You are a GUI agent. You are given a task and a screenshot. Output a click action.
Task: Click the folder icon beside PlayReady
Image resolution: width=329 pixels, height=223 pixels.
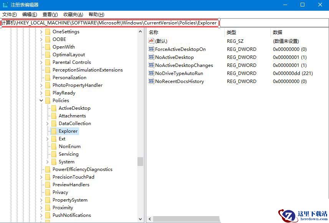point(48,93)
